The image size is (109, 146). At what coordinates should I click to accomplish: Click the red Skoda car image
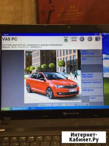(x=52, y=85)
